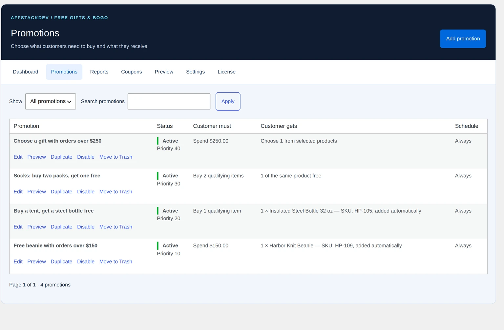504x330 pixels.
Task: Click the Harbor Knit Beanie SKU HP-109 cell
Action: click(x=331, y=245)
